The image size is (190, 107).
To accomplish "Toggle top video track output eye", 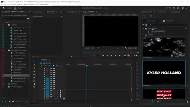I will [x=54, y=69].
